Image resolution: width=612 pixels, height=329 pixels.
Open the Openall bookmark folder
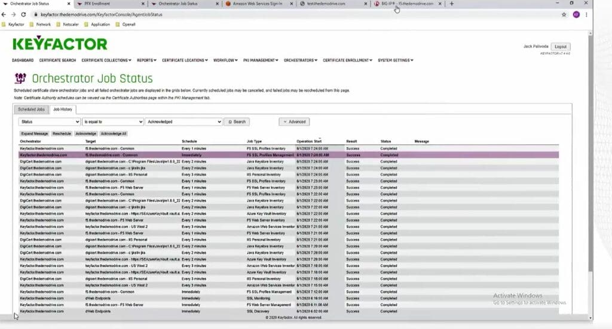(126, 24)
